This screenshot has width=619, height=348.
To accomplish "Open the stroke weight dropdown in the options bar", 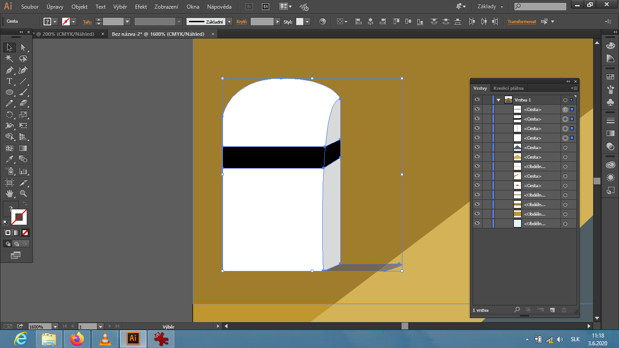I will tap(127, 21).
